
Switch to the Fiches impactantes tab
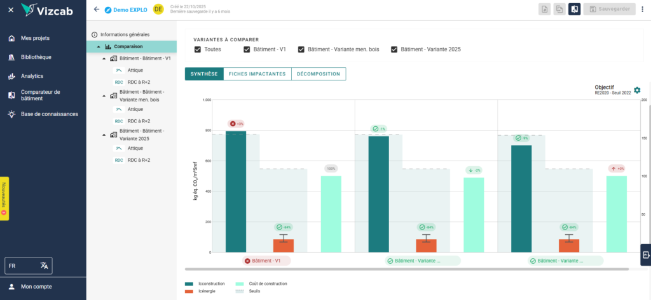[x=257, y=74]
